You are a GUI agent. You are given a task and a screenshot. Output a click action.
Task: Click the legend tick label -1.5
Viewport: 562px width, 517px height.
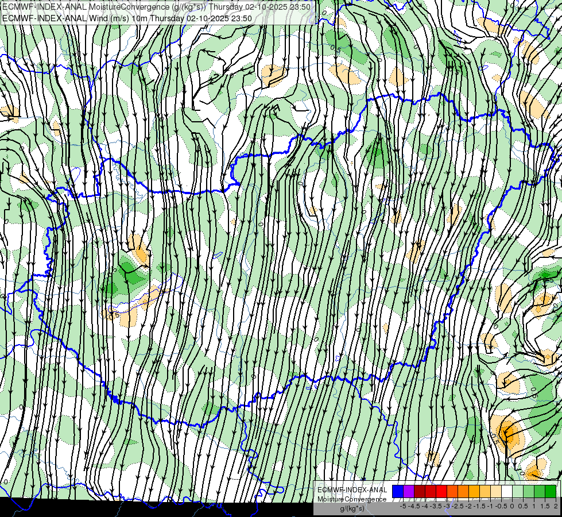(479, 506)
